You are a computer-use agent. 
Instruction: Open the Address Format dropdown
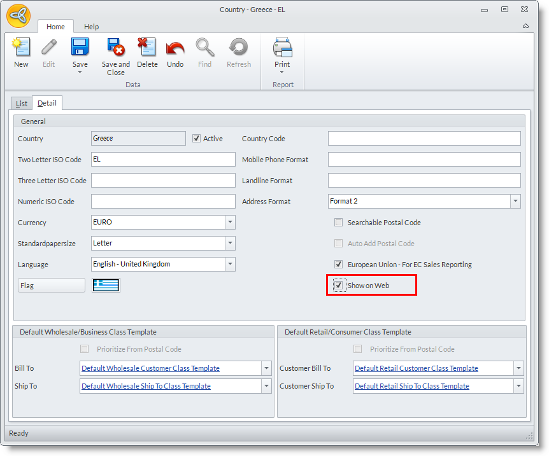click(x=515, y=202)
